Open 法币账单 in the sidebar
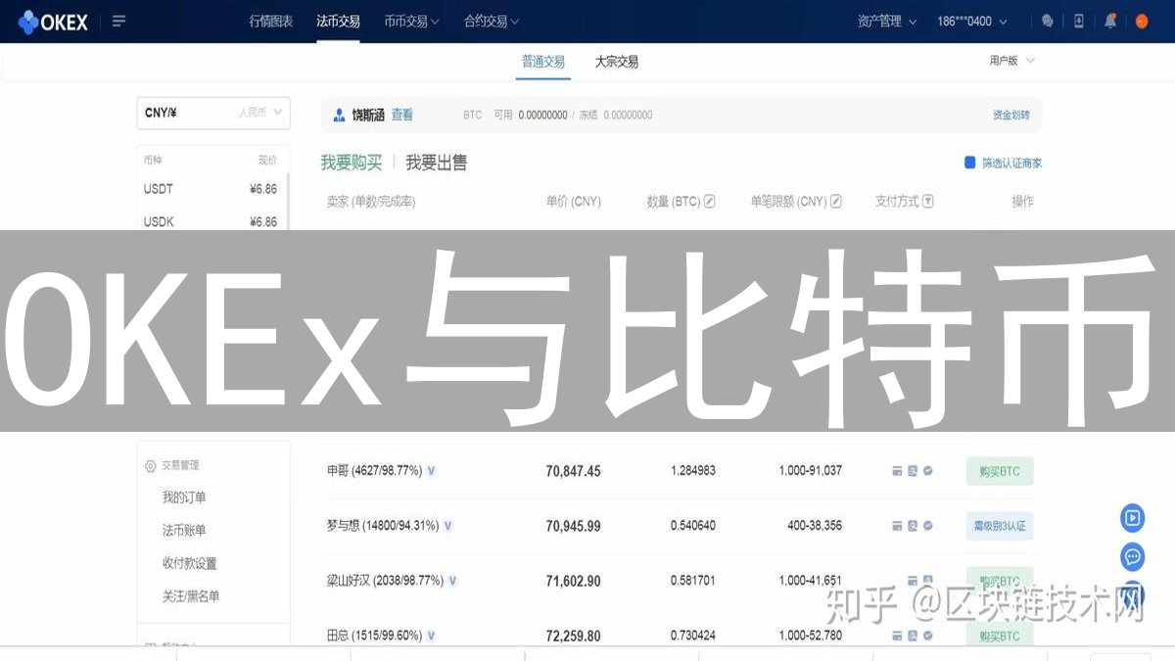The height and width of the screenshot is (661, 1175). pyautogui.click(x=184, y=530)
